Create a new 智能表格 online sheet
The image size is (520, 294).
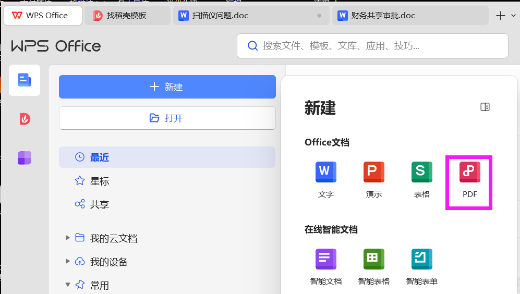(374, 267)
